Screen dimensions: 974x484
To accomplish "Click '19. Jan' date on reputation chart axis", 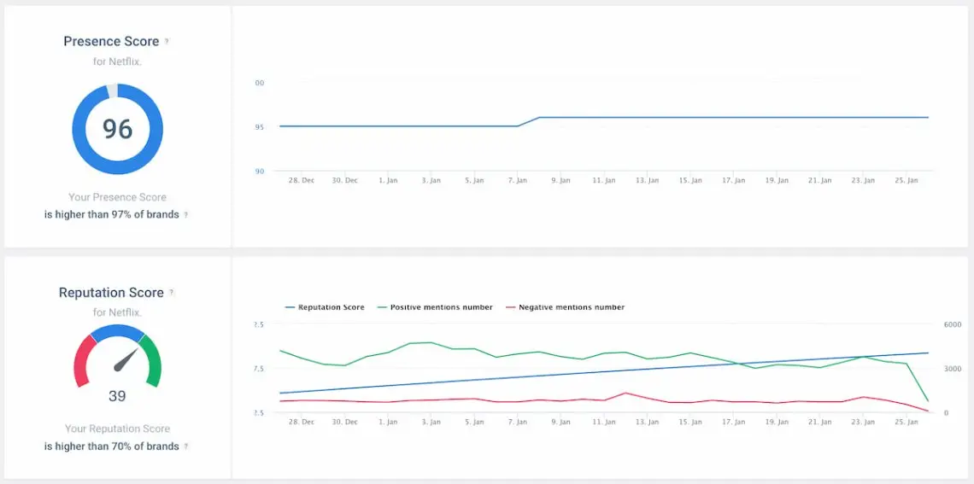I will 777,422.
